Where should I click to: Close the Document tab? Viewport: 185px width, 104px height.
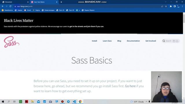(x=28, y=2)
